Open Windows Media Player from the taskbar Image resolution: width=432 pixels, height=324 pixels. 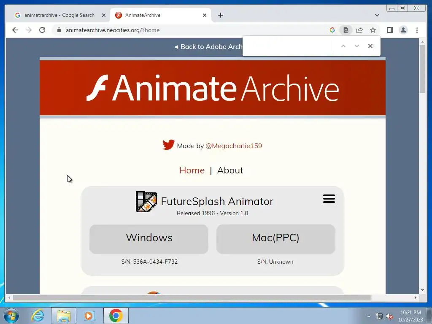pos(89,316)
